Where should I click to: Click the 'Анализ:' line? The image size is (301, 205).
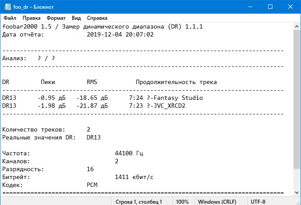click(29, 58)
